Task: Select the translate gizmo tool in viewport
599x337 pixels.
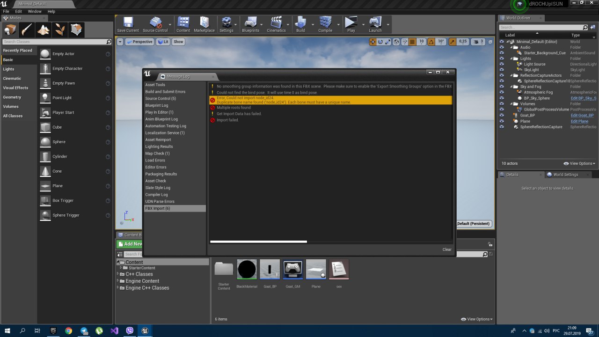Action: pyautogui.click(x=373, y=42)
